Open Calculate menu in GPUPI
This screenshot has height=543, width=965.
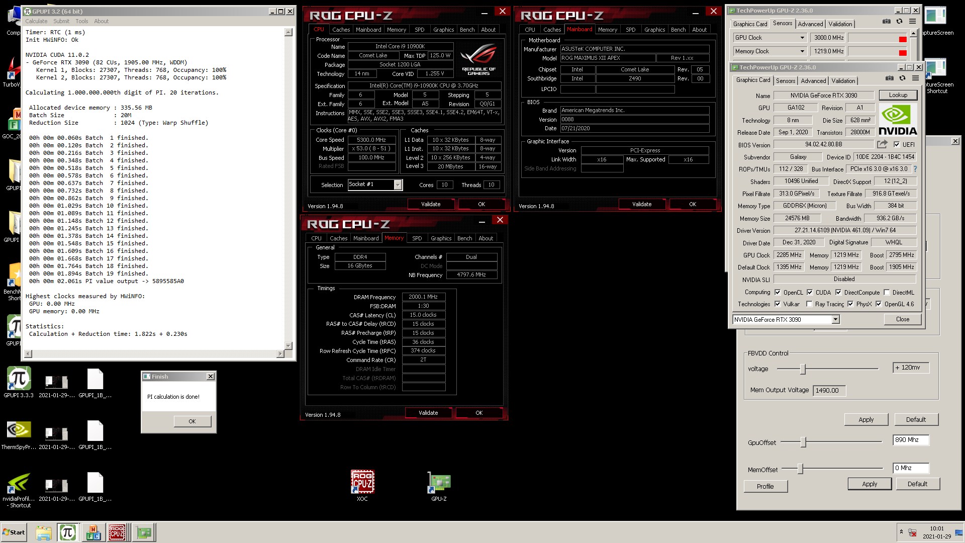(36, 21)
